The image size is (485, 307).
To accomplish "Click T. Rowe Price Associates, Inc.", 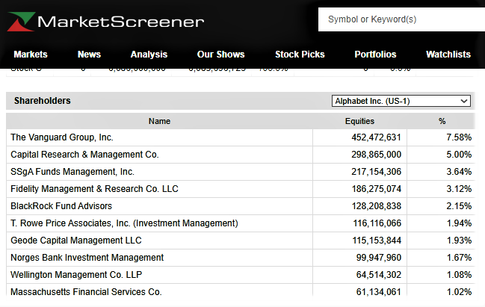I will tap(124, 223).
